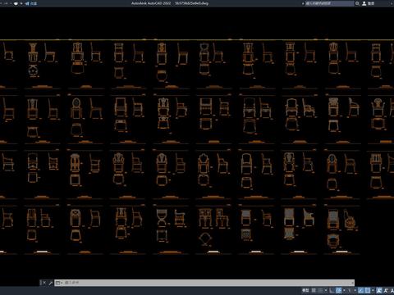Open the user sign-in account icon
394x295 pixels.
pos(364,3)
